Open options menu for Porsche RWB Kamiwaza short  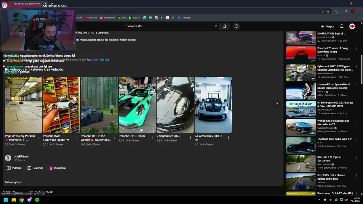click(x=77, y=137)
